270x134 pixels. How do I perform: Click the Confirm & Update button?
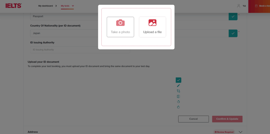(227, 119)
